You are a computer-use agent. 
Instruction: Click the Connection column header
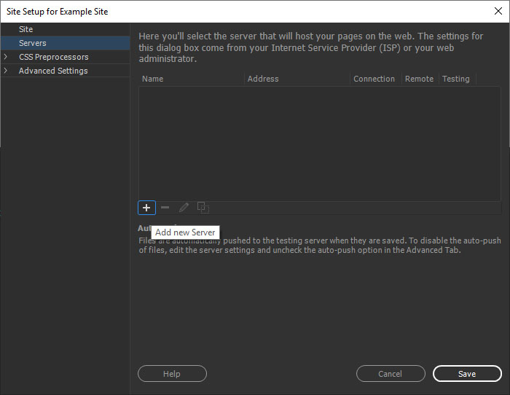374,79
